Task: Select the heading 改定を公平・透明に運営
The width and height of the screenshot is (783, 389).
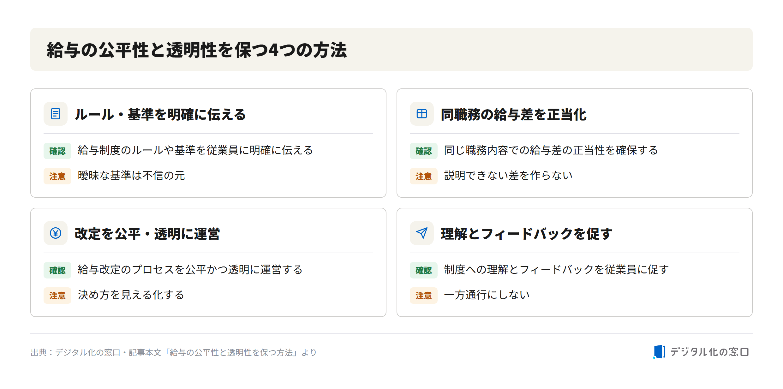Action: tap(147, 234)
